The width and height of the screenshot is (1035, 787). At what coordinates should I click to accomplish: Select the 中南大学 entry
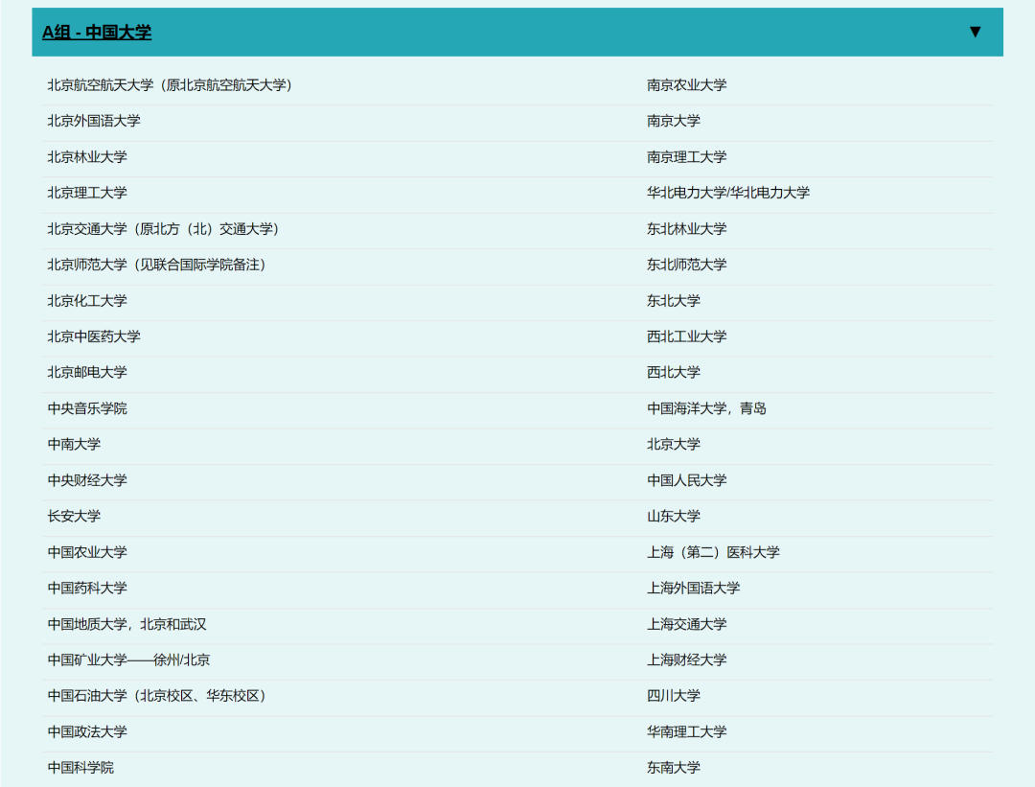74,445
